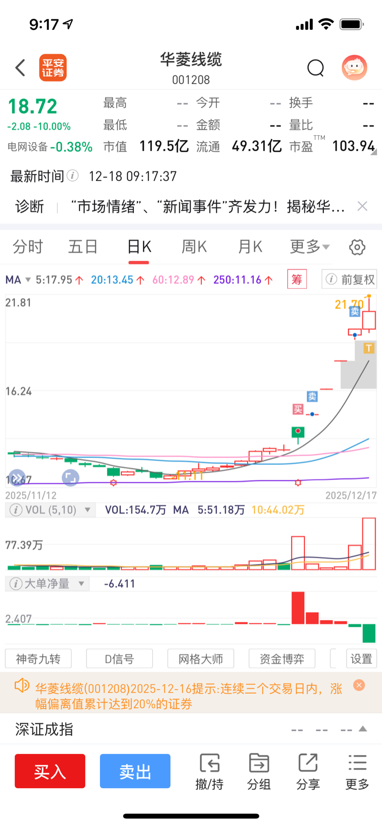Screen dimensions: 382x827
Task: Tap info icon next to VOL
Action: [x=16, y=510]
